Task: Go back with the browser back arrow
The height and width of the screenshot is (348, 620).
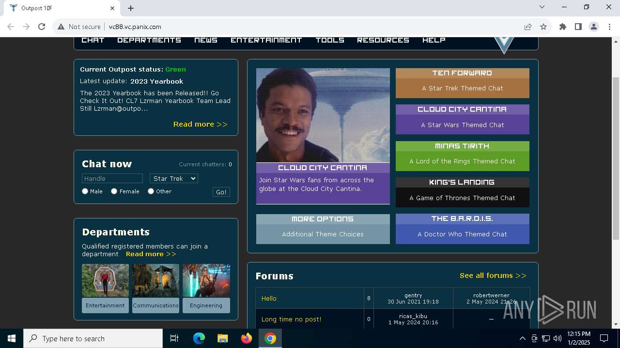Action: (11, 27)
